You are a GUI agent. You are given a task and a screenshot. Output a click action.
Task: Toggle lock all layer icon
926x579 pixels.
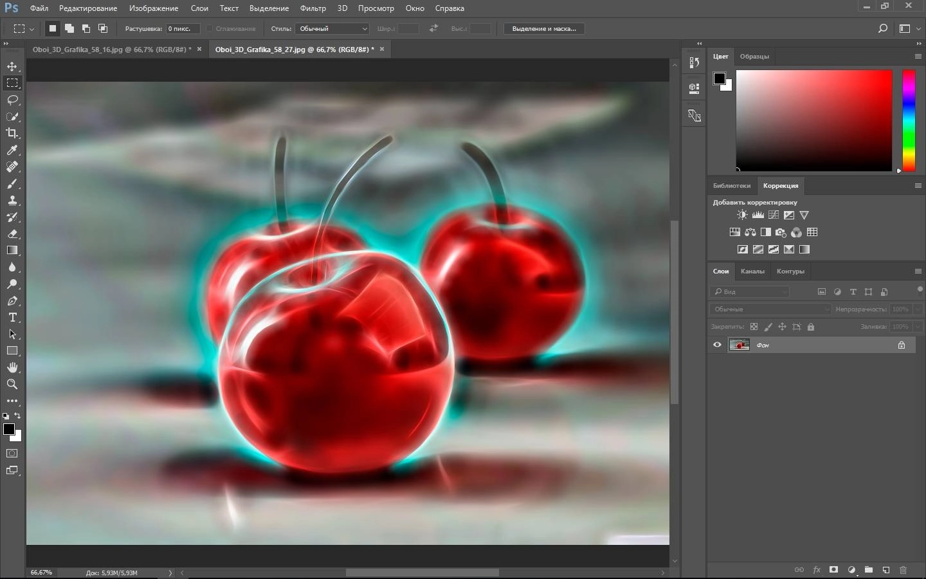tap(810, 327)
